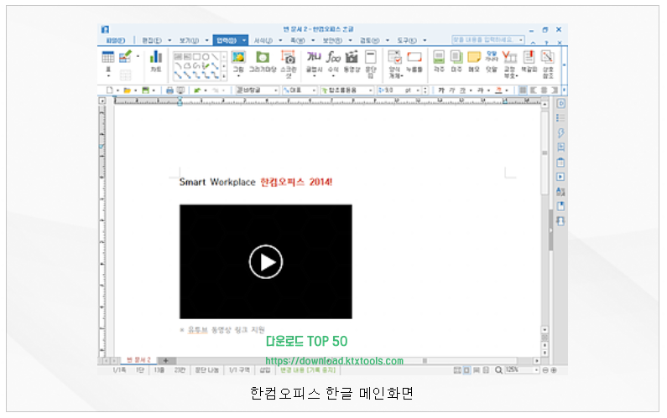The width and height of the screenshot is (667, 418).
Task: Zoom in with the plus status bar button
Action: [x=554, y=370]
